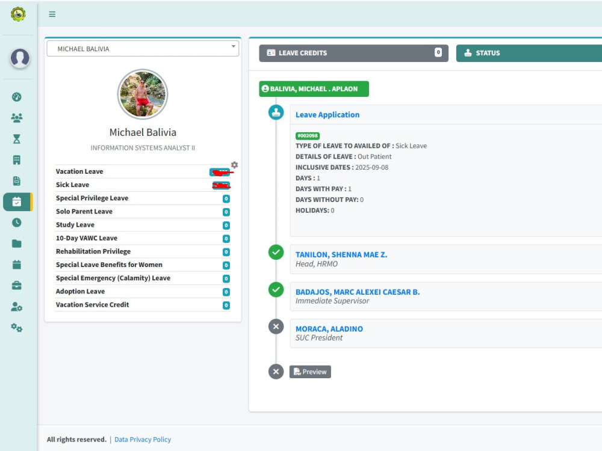Screen dimensions: 602x451
Task: Open the MICHAEL BALIVIA employee dropdown
Action: click(143, 49)
